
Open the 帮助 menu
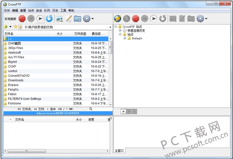(71, 10)
